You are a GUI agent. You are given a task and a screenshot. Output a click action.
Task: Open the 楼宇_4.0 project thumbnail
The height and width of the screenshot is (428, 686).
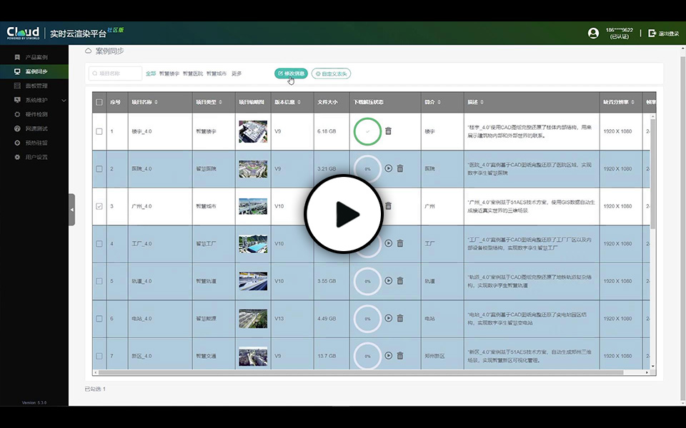[x=253, y=131]
